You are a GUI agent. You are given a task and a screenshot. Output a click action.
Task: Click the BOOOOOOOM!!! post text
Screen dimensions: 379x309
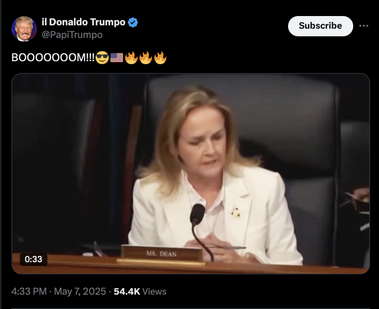53,58
